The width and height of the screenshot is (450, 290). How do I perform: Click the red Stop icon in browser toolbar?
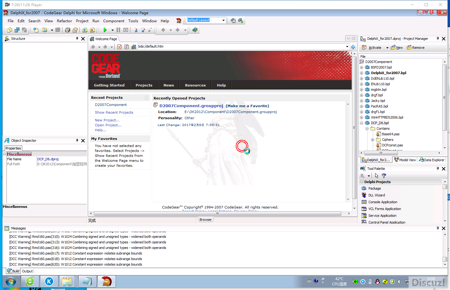click(x=119, y=47)
